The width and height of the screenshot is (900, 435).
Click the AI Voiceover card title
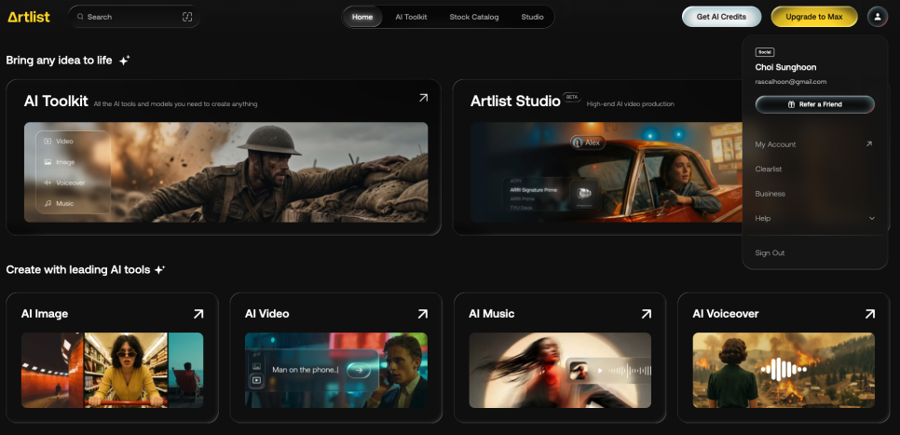726,314
